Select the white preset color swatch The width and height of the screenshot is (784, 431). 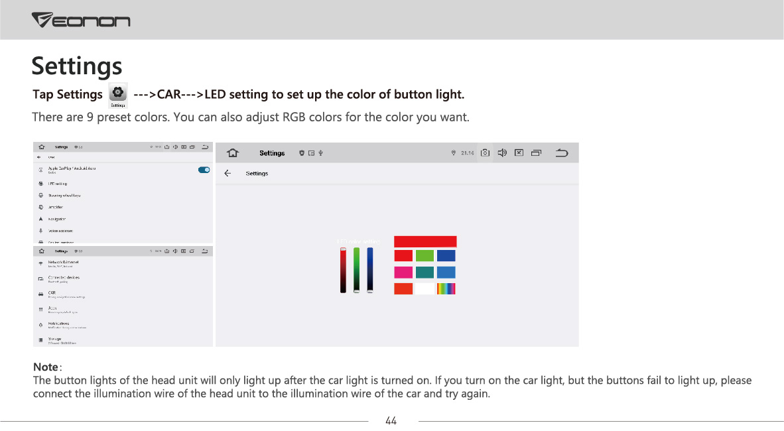[425, 288]
